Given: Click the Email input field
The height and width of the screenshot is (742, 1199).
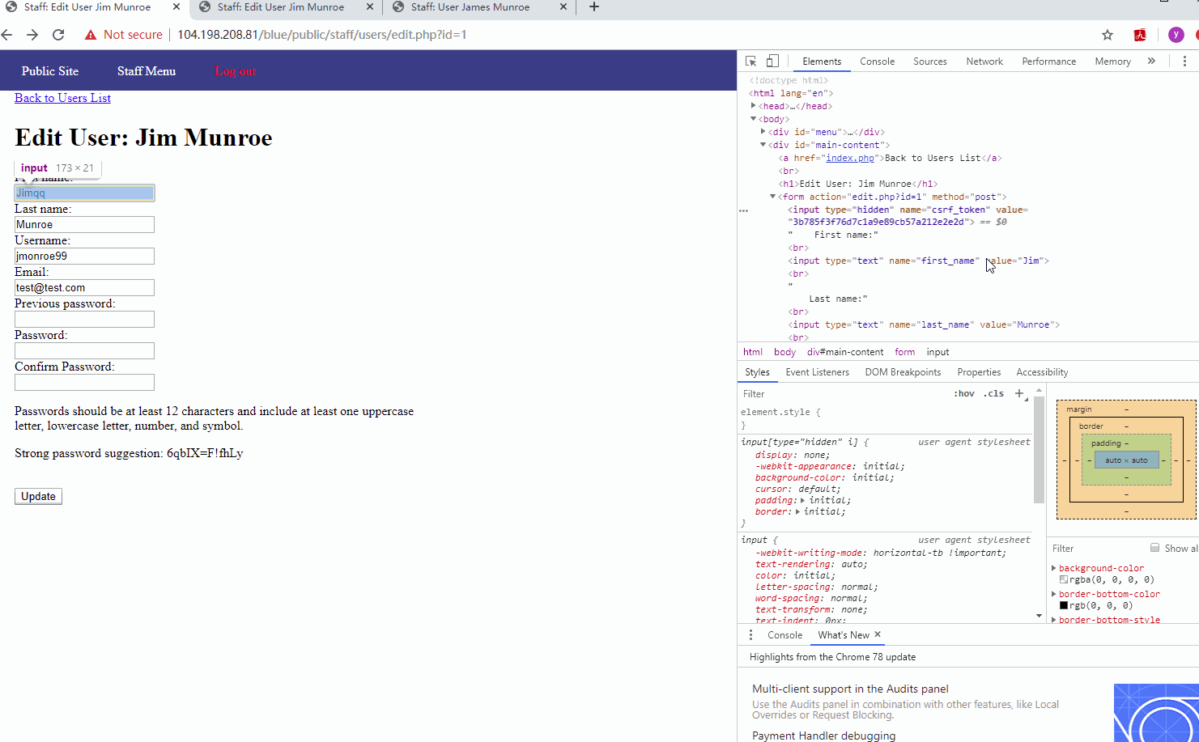Looking at the screenshot, I should 84,287.
